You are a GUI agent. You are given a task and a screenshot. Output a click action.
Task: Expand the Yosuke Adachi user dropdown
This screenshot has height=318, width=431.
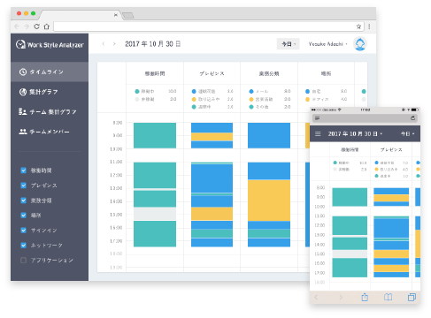[x=328, y=44]
